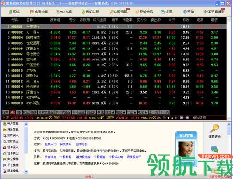Viewport: 233px width, 179px height.
Task: Open 撤单操作 cancel order
Action: [x=11, y=171]
